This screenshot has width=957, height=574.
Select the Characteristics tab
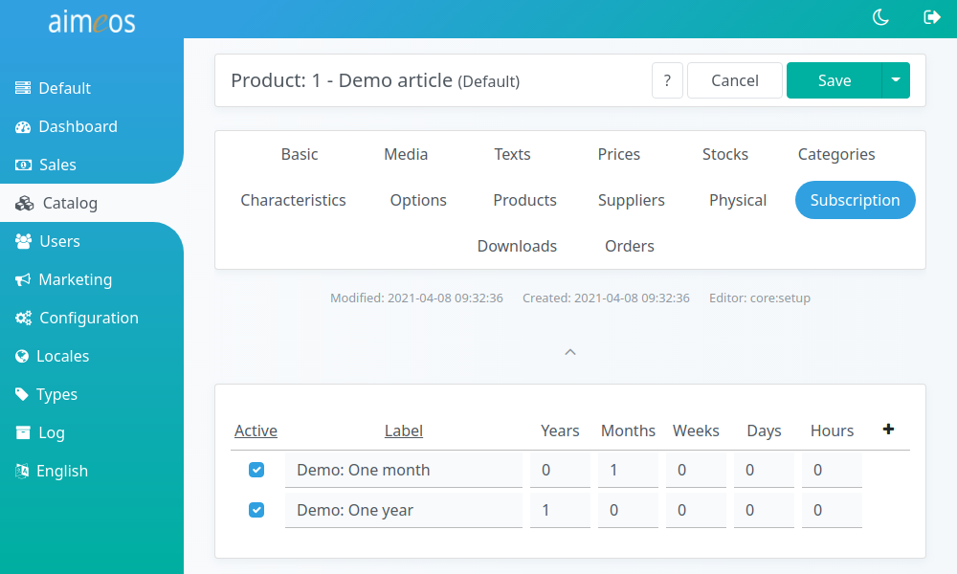click(x=293, y=200)
